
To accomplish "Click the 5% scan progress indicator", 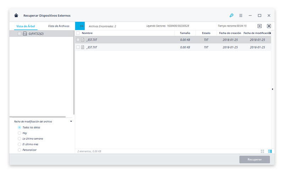I will (x=80, y=26).
